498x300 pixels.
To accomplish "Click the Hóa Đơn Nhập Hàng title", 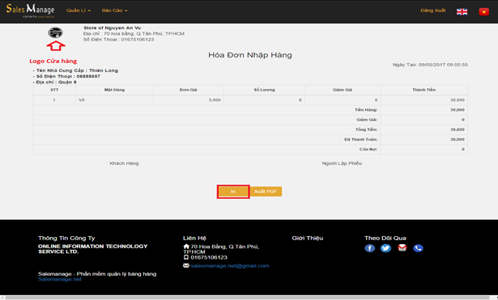I will [x=250, y=55].
